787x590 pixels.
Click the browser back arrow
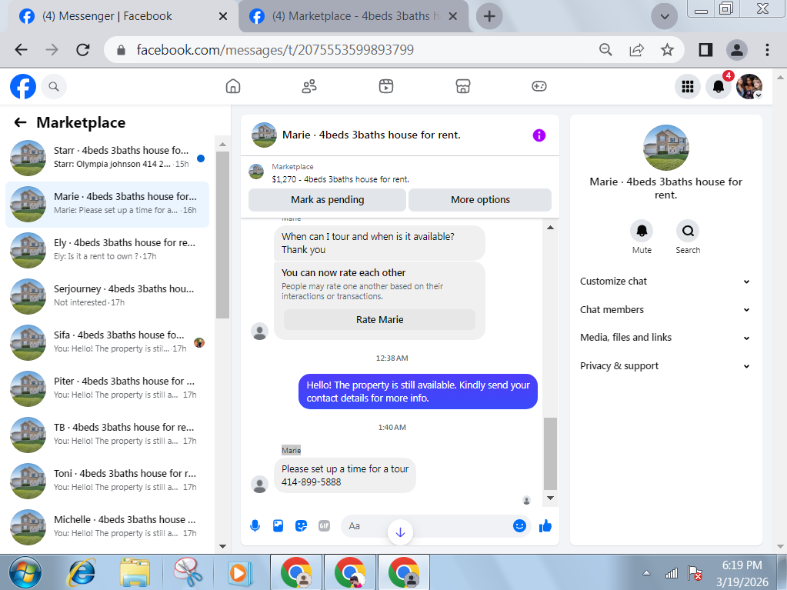(x=21, y=50)
